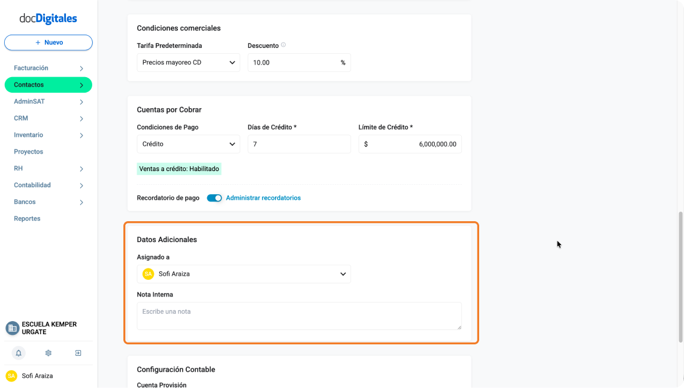
Task: Click the Cuenta Provisión label
Action: (x=161, y=385)
